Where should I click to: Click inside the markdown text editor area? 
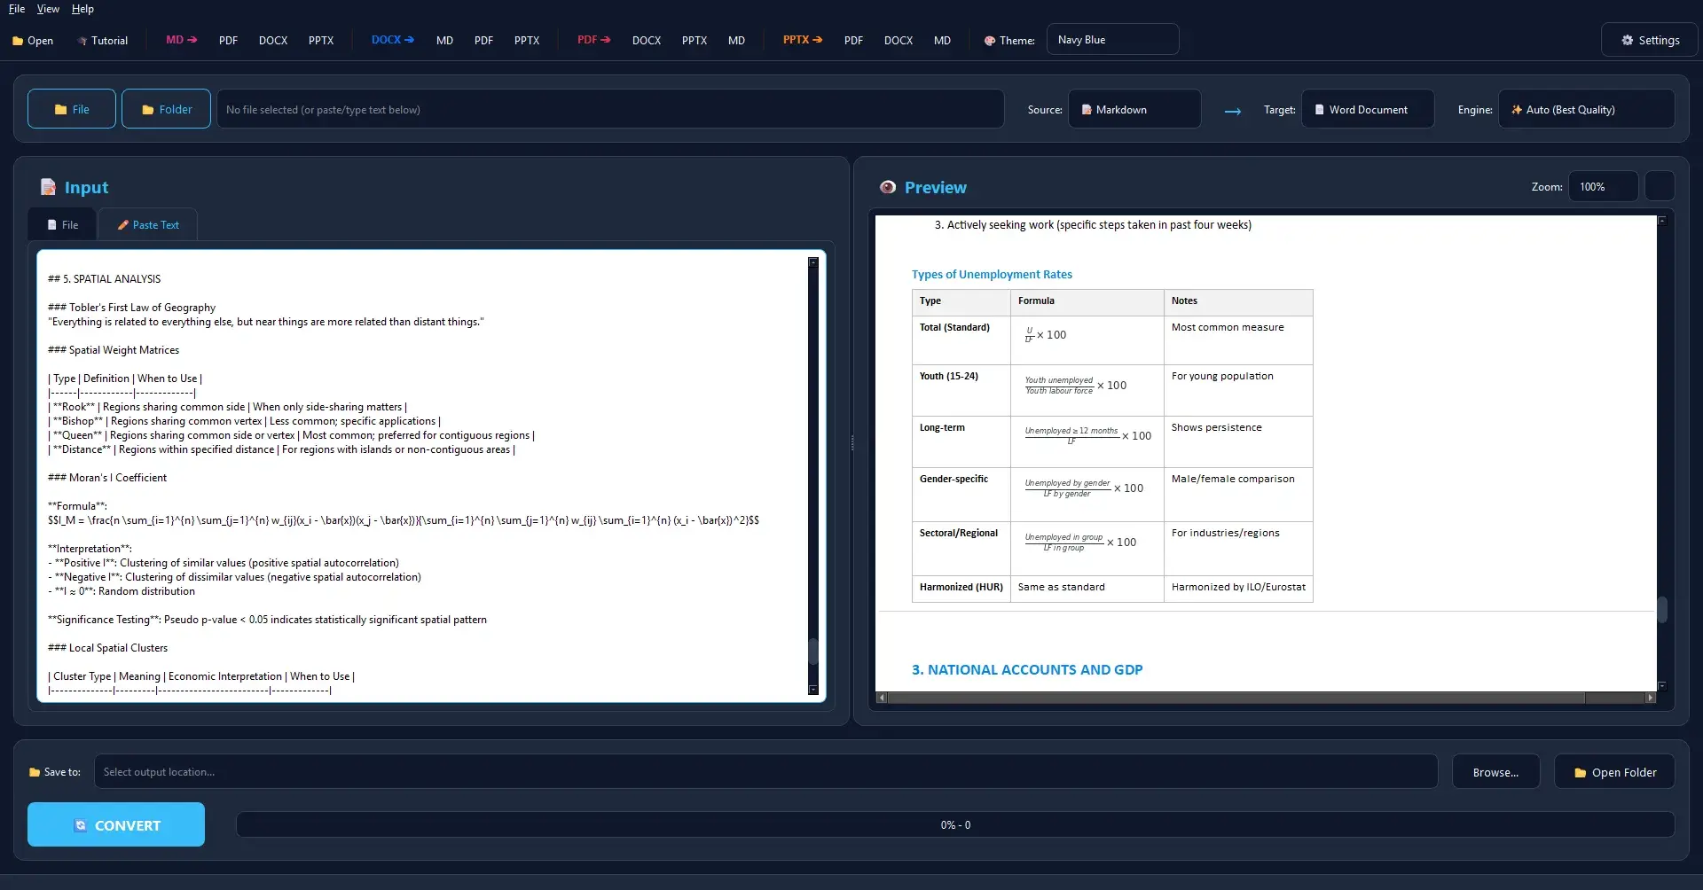pyautogui.click(x=422, y=476)
